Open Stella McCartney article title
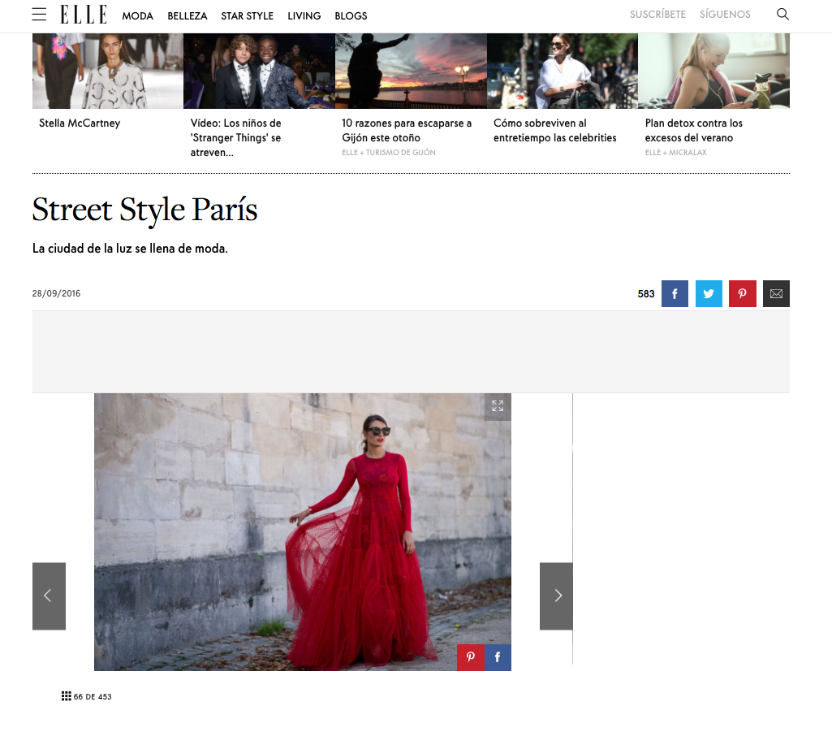This screenshot has width=832, height=732. pyautogui.click(x=80, y=123)
